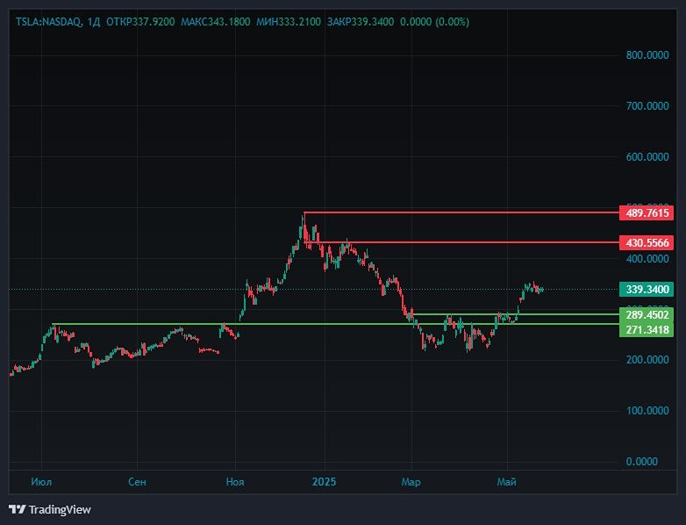This screenshot has height=525, width=686.
Task: Click the 200.0000 price axis label
Action: click(x=647, y=360)
